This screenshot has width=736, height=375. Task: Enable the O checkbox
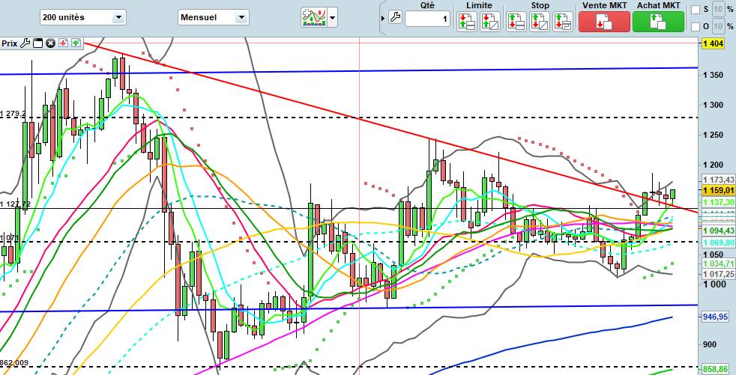[x=696, y=27]
